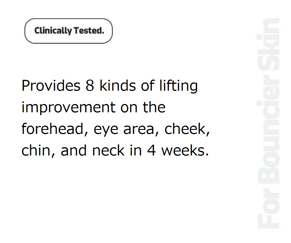Click the word "forehead," in the paragraph
The height and width of the screenshot is (243, 291).
pyautogui.click(x=55, y=129)
